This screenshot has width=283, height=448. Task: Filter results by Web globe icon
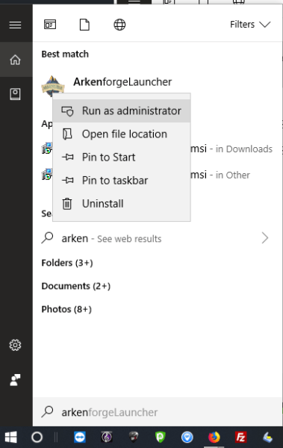tap(119, 25)
